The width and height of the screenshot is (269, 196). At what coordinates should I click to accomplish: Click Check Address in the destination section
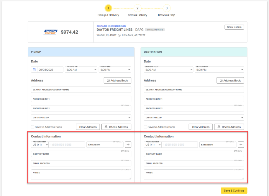[x=229, y=127]
